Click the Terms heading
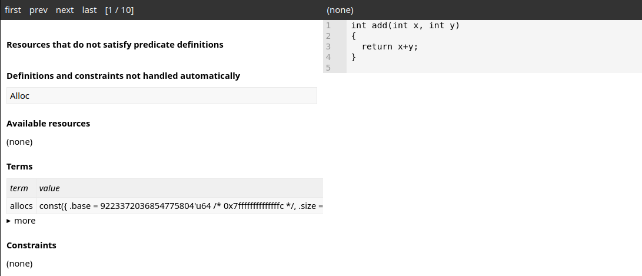 [x=19, y=167]
